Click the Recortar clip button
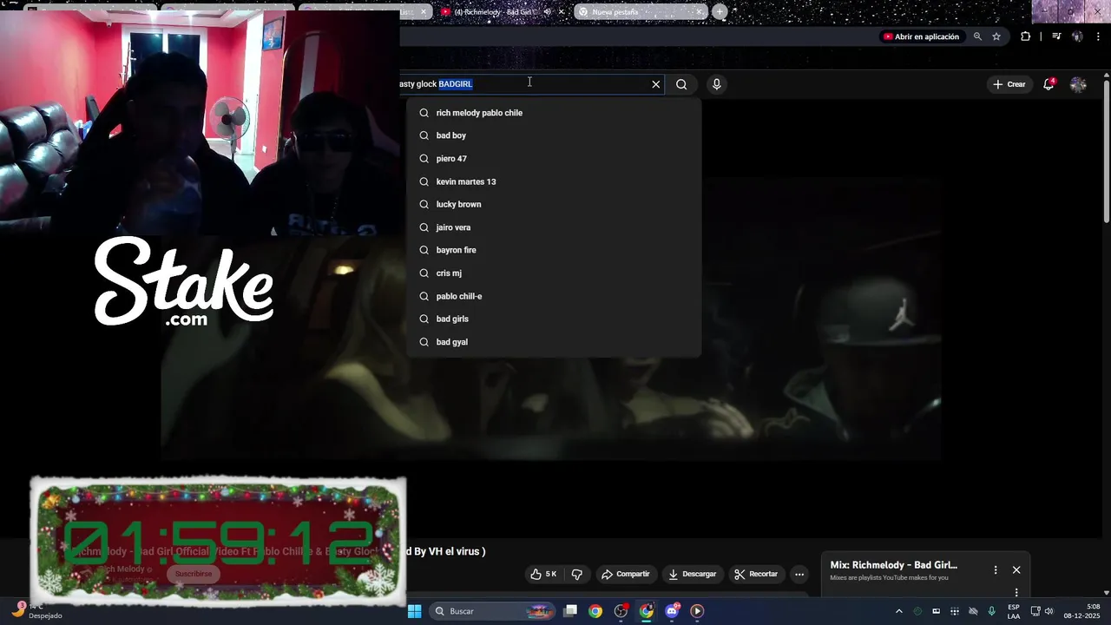 pos(756,574)
